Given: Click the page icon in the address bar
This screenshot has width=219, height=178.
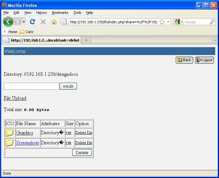Looking at the screenshot, I should click(x=65, y=22).
